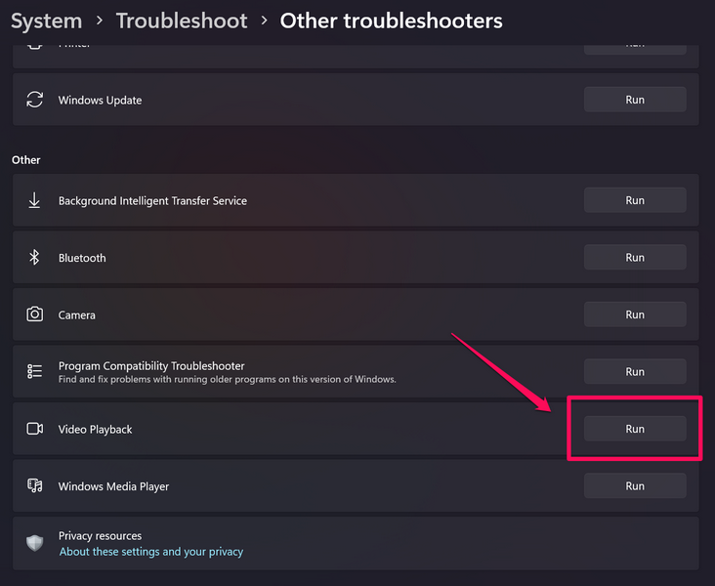
Task: Run the Windows Update troubleshooter
Action: [x=635, y=100]
